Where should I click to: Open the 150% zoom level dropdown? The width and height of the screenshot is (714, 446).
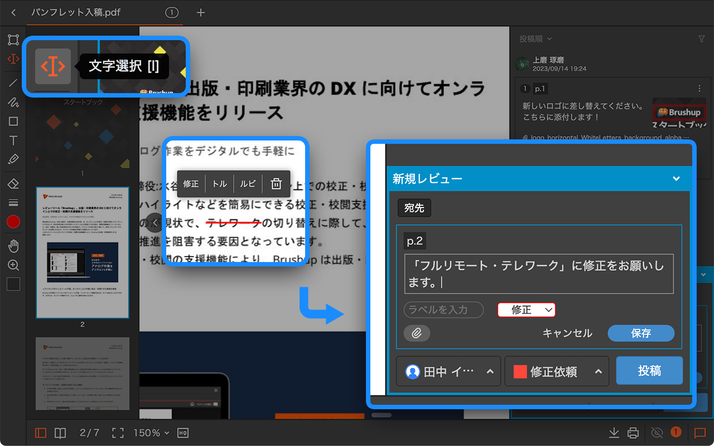coord(151,433)
